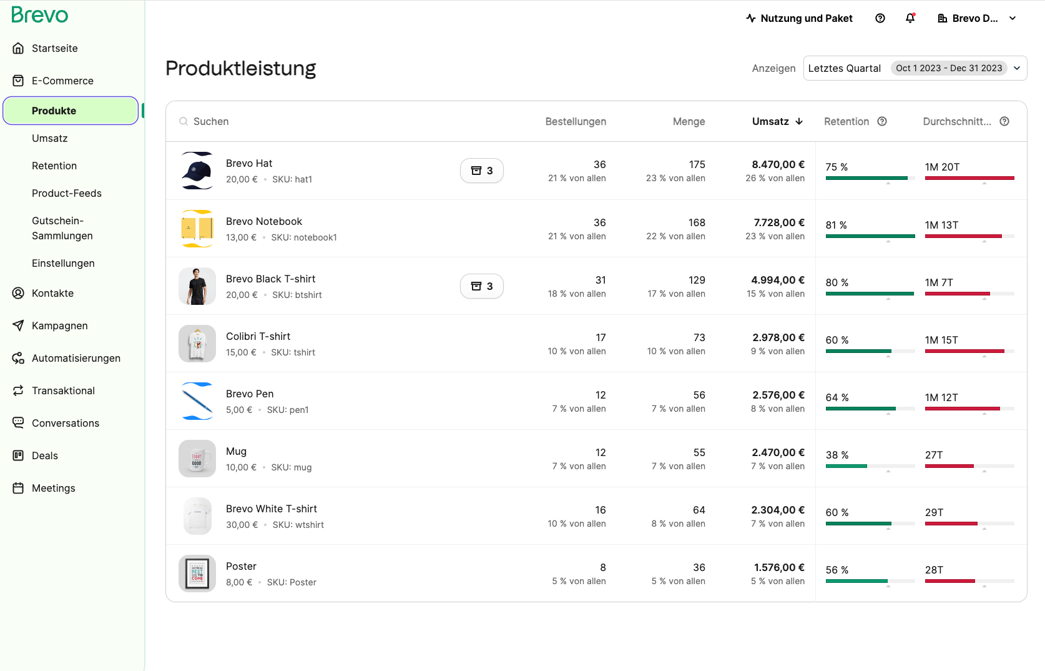Click the Produktleistung page heading
The width and height of the screenshot is (1045, 671).
point(241,68)
